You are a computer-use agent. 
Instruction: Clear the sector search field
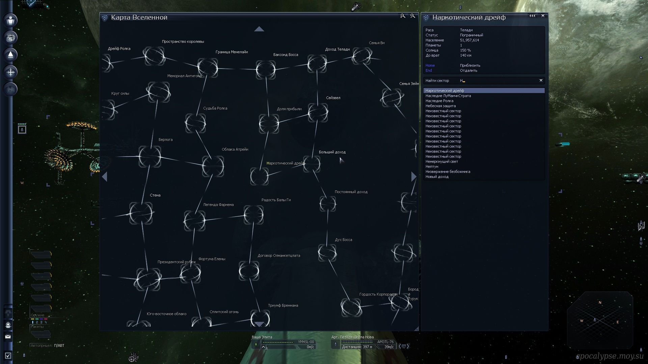541,81
